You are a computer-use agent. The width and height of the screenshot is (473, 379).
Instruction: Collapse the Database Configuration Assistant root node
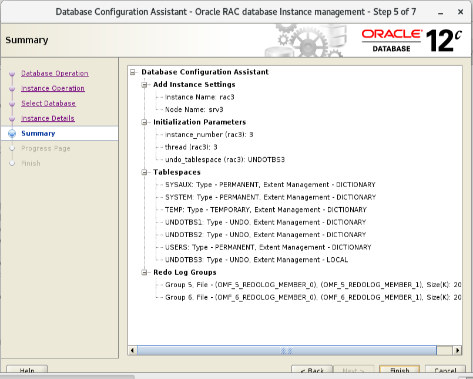click(132, 72)
